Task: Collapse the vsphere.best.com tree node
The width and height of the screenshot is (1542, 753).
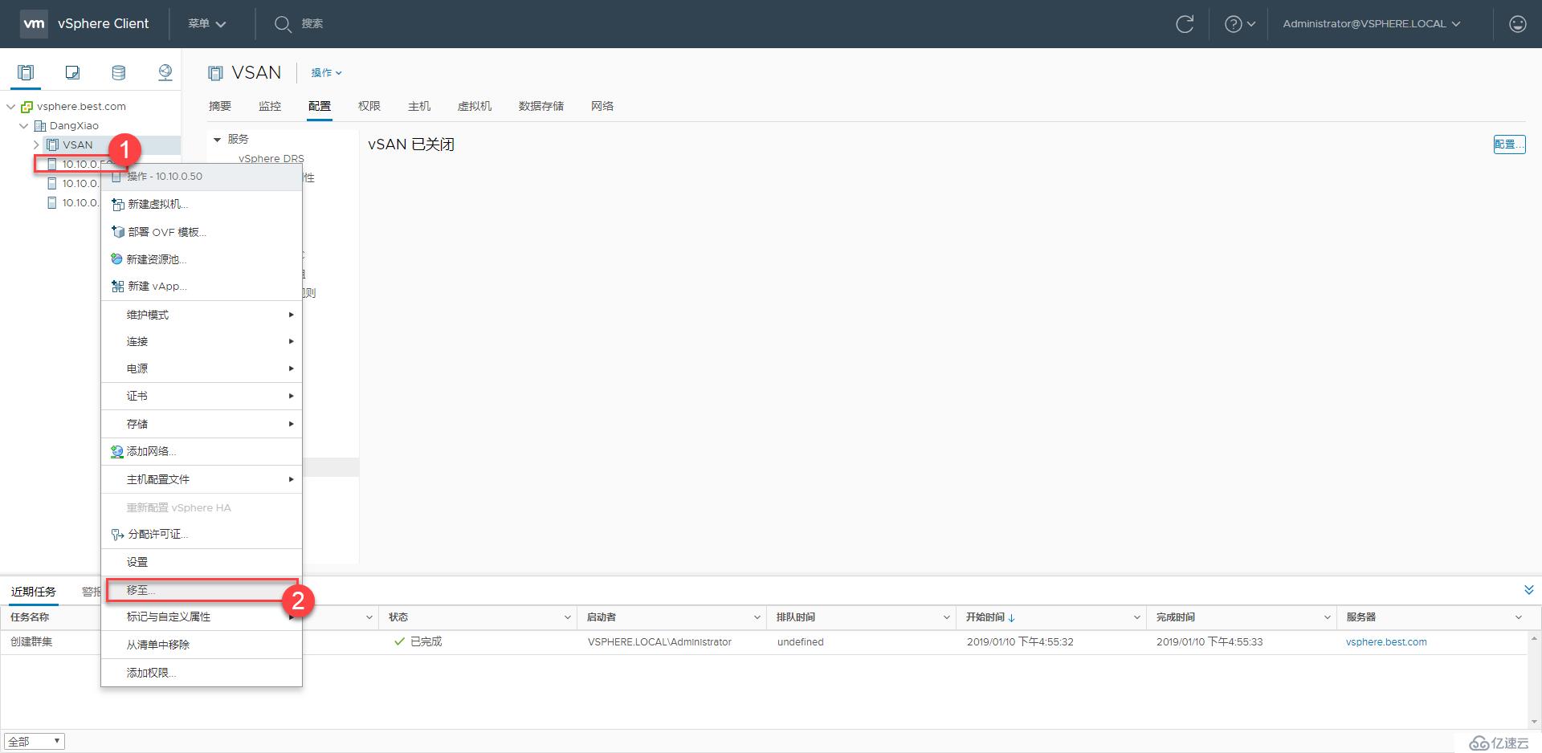Action: point(10,107)
